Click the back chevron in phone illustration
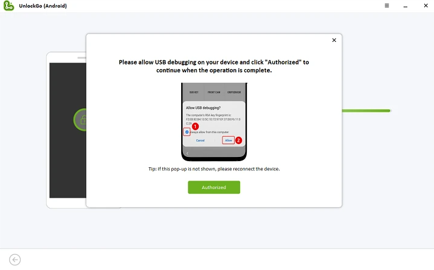Image resolution: width=434 pixels, height=270 pixels. coord(187,153)
